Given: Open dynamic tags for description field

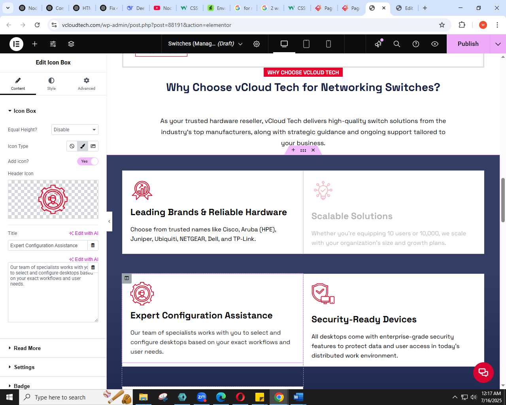Looking at the screenshot, I should [93, 267].
